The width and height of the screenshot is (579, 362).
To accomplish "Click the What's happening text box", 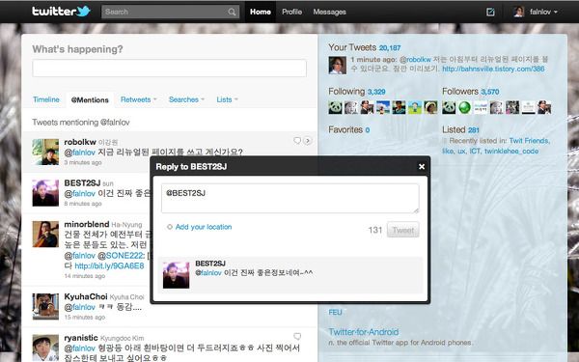I will (x=170, y=68).
